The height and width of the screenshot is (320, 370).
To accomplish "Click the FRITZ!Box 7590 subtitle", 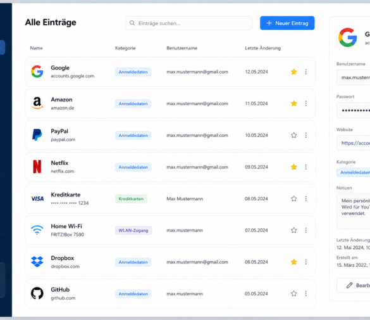I will 67,234.
